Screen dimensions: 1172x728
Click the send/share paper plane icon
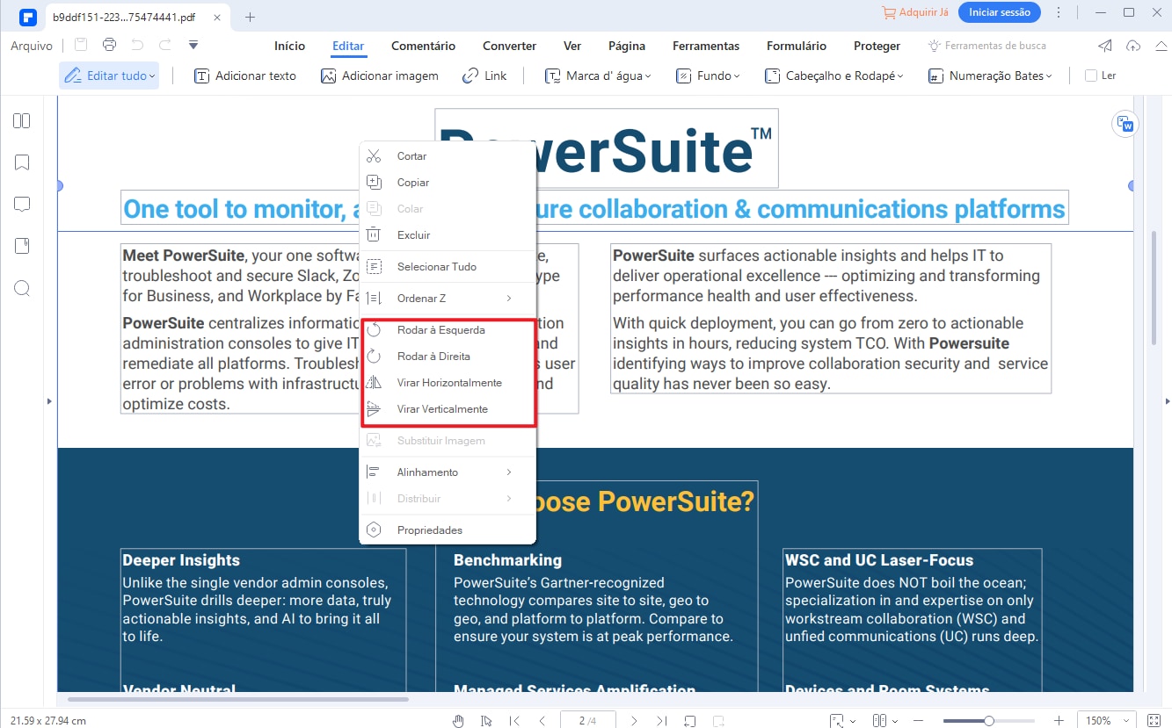click(1105, 46)
